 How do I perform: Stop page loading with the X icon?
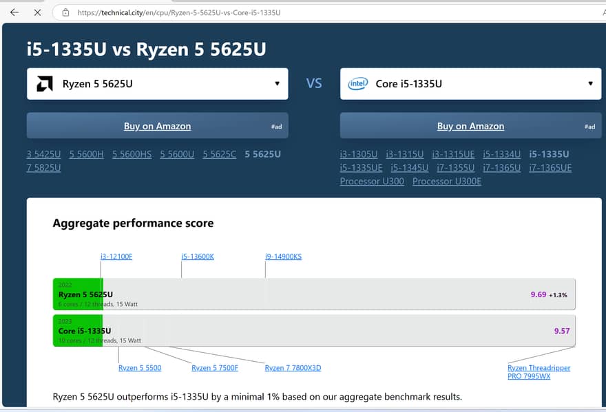(x=37, y=12)
